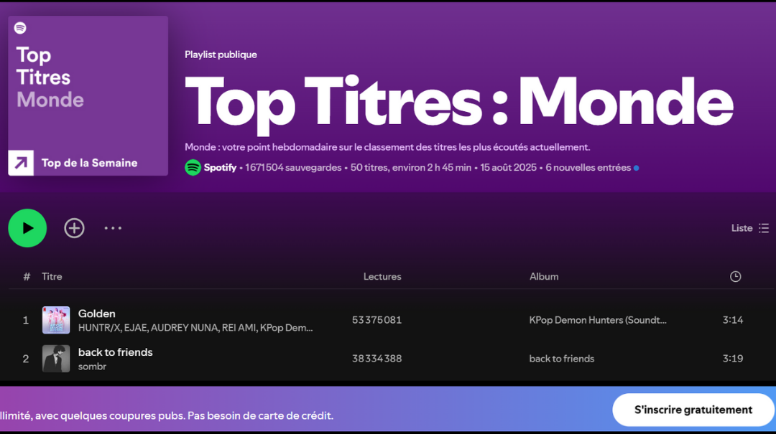
Task: Play the Top Titres Monde playlist
Action: (x=27, y=228)
